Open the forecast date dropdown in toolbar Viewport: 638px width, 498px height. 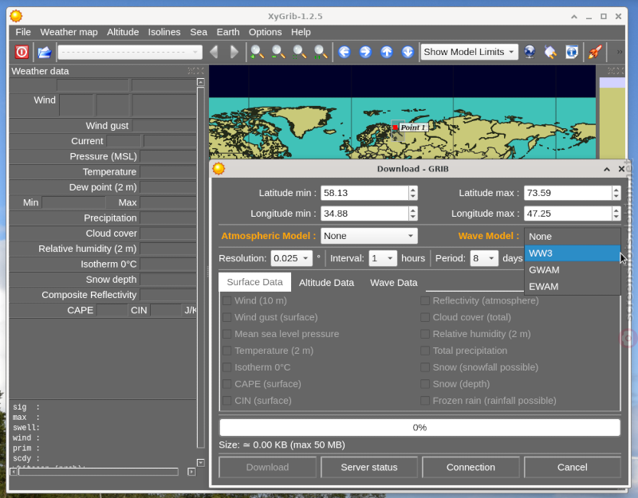point(130,52)
